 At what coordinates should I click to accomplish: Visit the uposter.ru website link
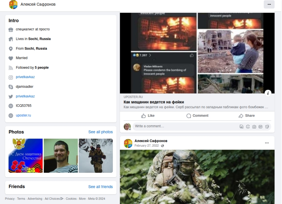click(23, 115)
